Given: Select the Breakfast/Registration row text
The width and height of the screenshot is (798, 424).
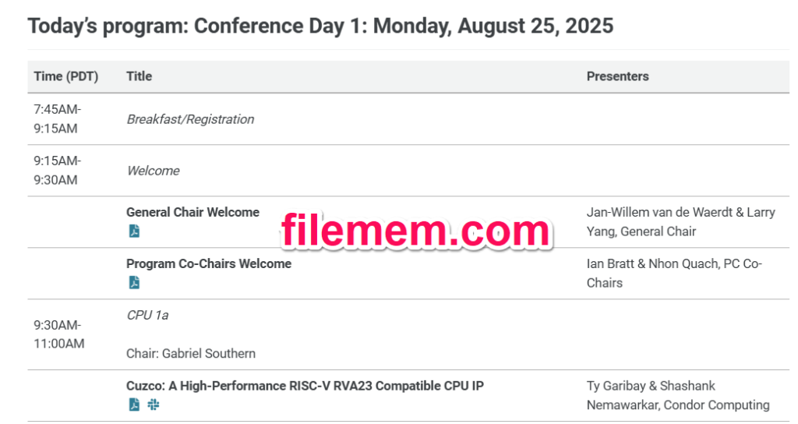Looking at the screenshot, I should [190, 119].
